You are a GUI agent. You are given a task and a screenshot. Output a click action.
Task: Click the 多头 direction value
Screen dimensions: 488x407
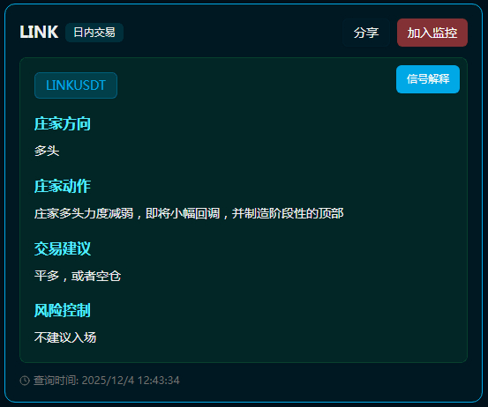47,151
